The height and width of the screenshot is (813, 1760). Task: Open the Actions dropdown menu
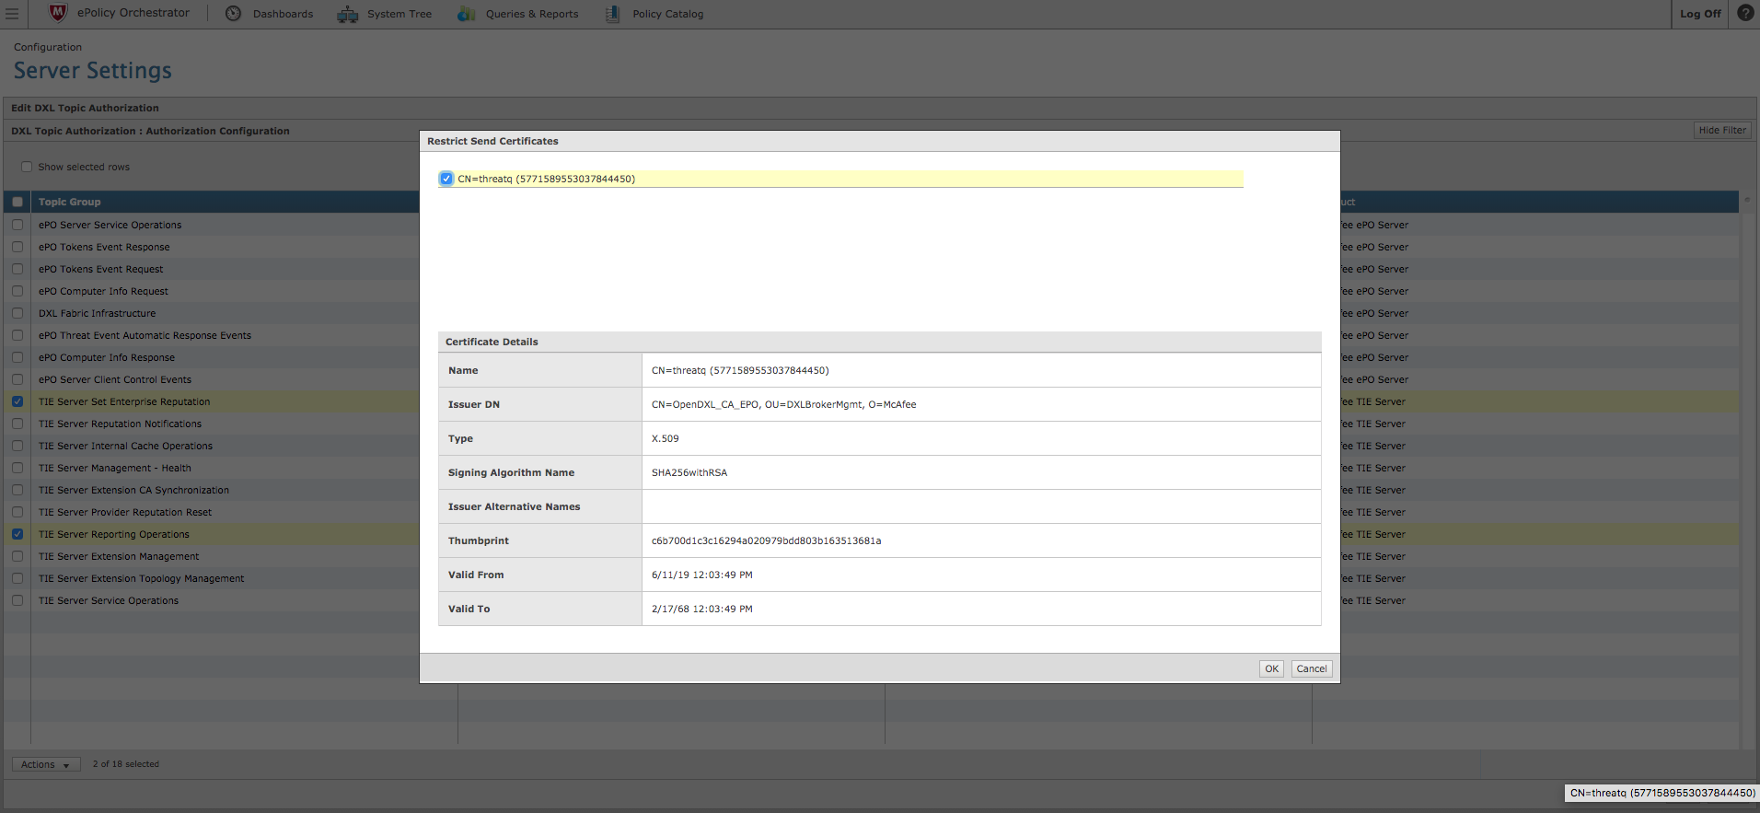(x=46, y=764)
